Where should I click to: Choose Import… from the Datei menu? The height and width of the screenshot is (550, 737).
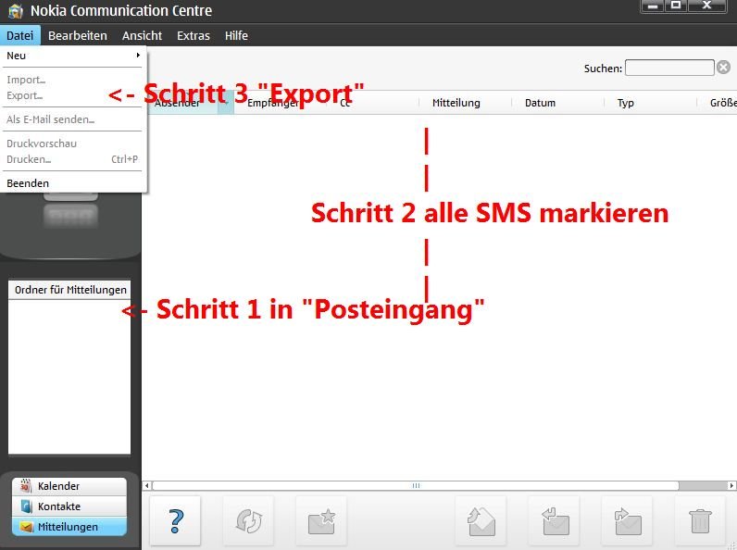pos(73,80)
